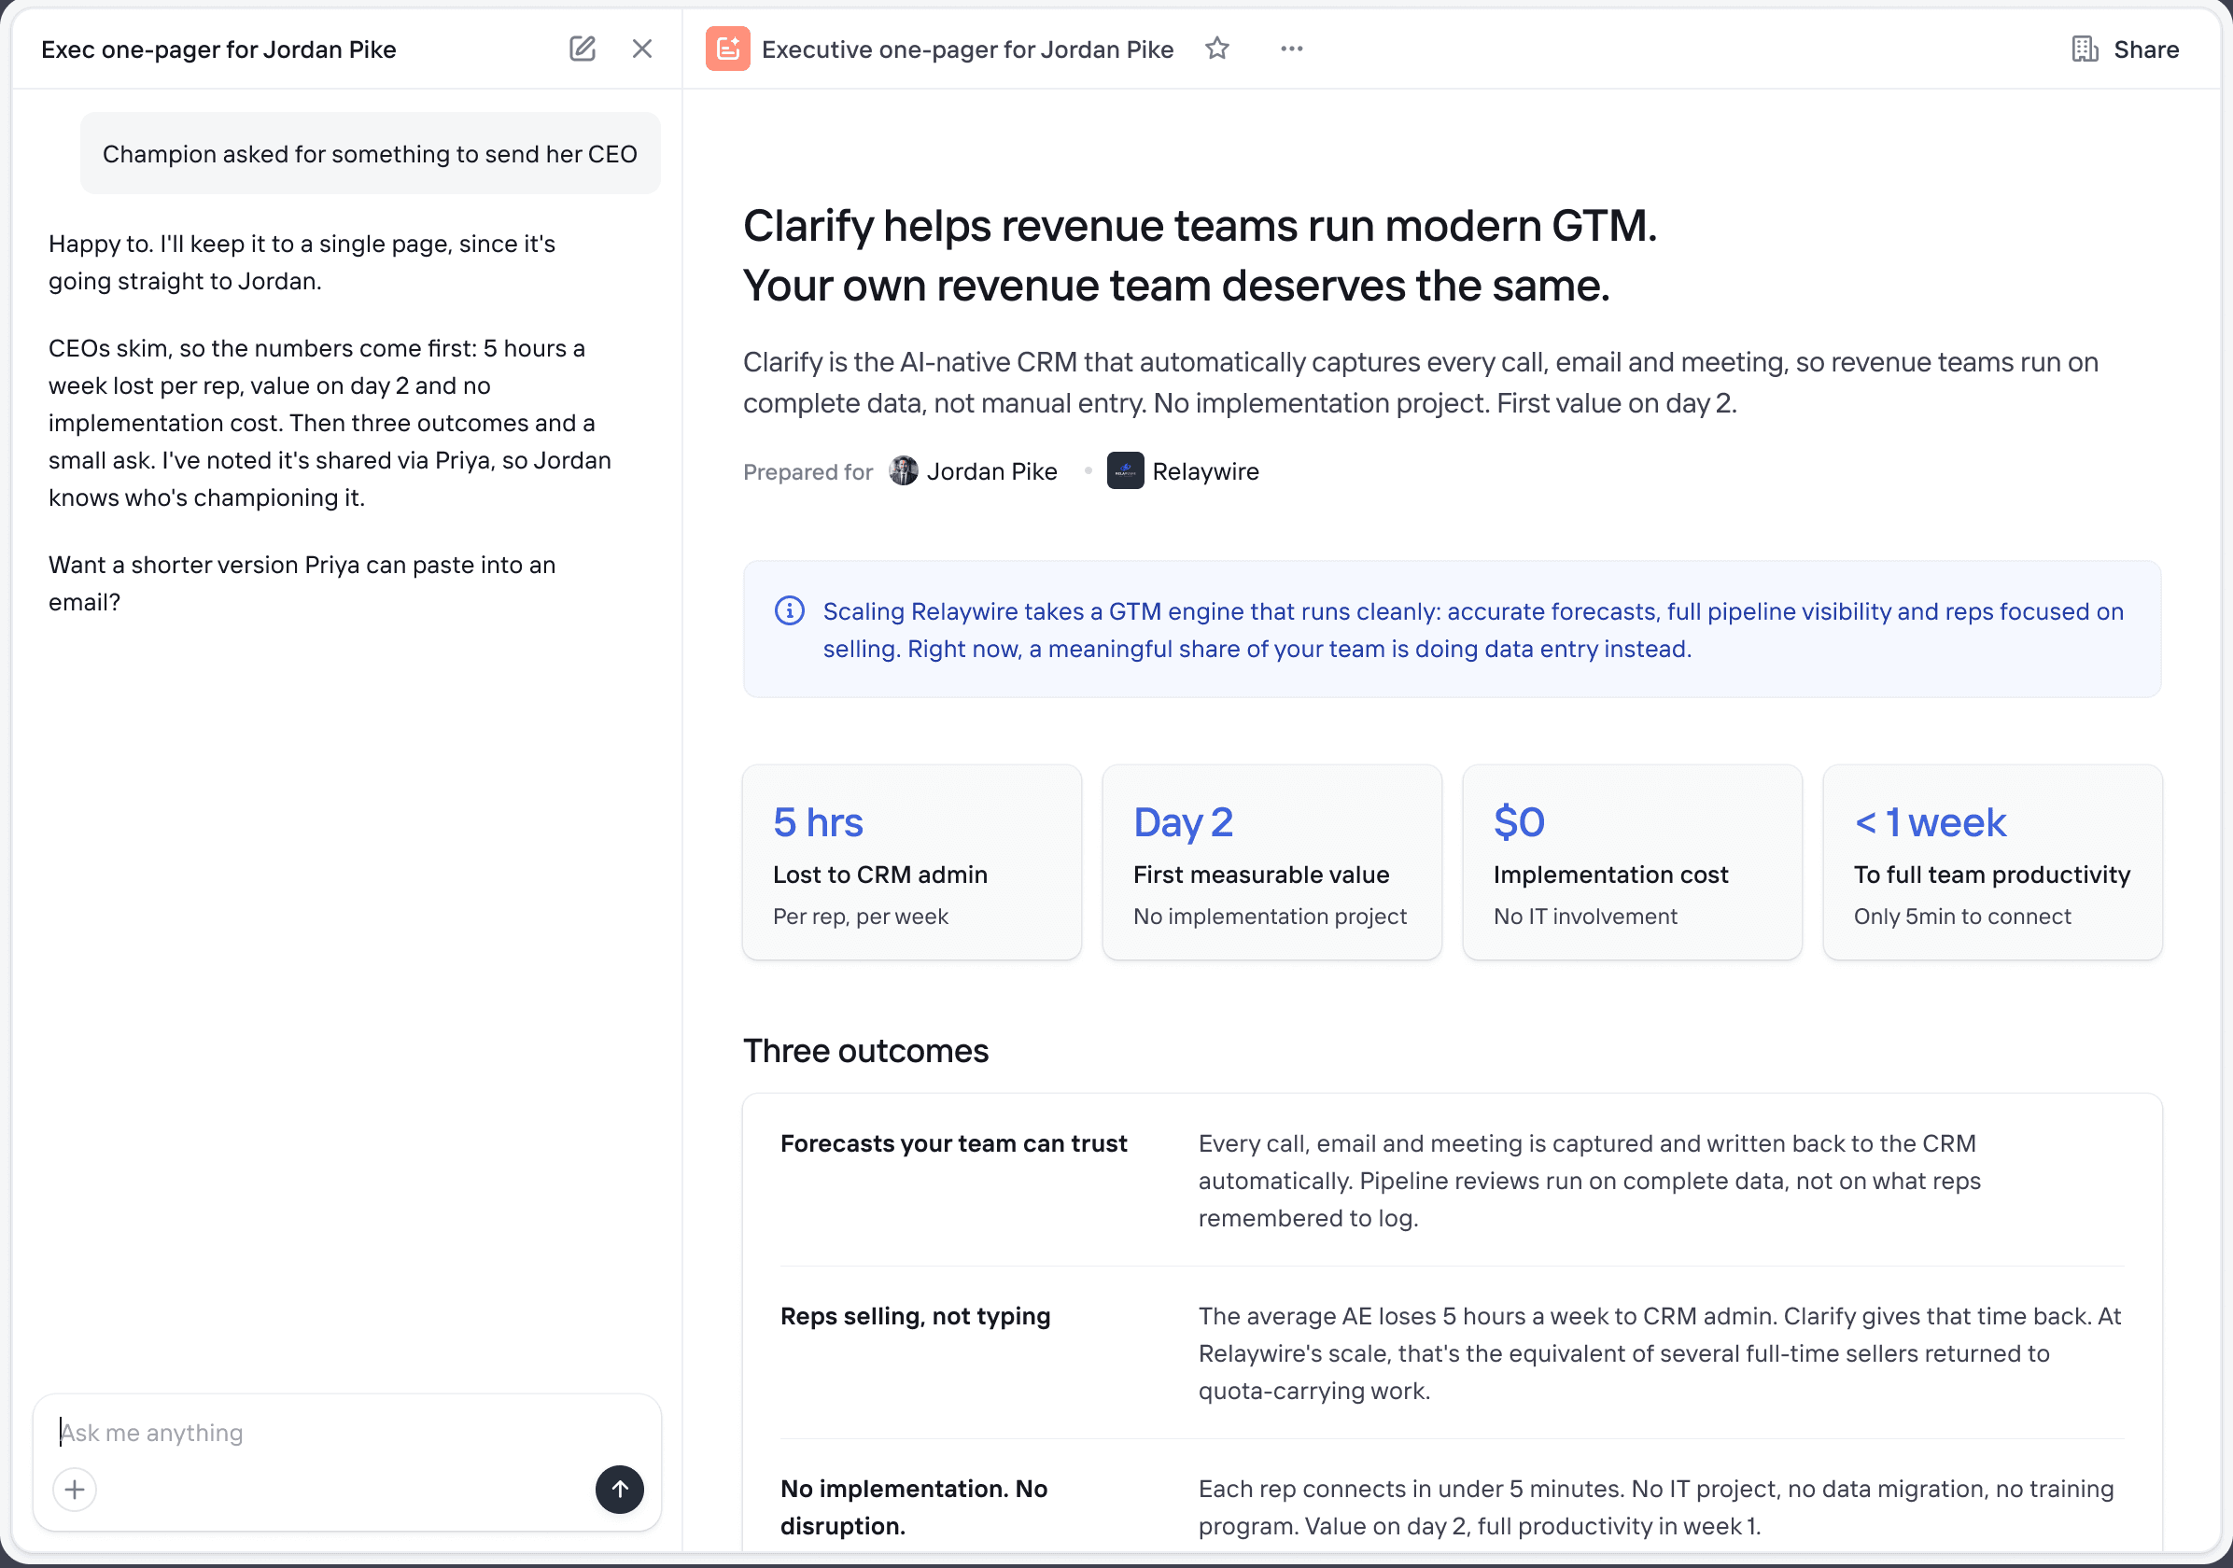Click the Jordan Pike name

coord(991,471)
